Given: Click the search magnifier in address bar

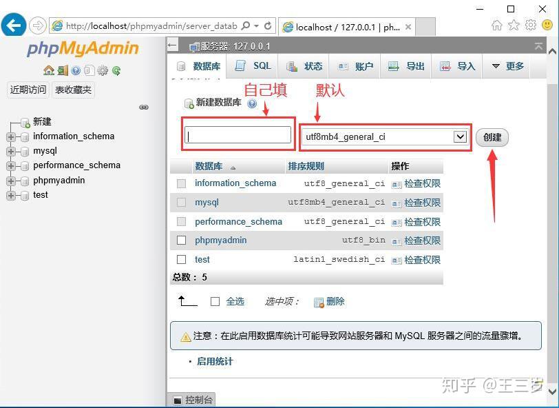Looking at the screenshot, I should (245, 25).
